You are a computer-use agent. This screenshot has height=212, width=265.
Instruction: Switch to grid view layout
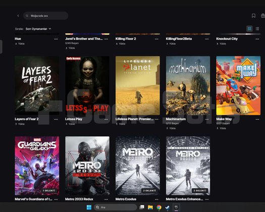[x=249, y=29]
